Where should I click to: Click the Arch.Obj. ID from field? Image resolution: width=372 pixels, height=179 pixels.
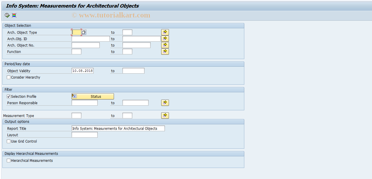tap(91, 39)
